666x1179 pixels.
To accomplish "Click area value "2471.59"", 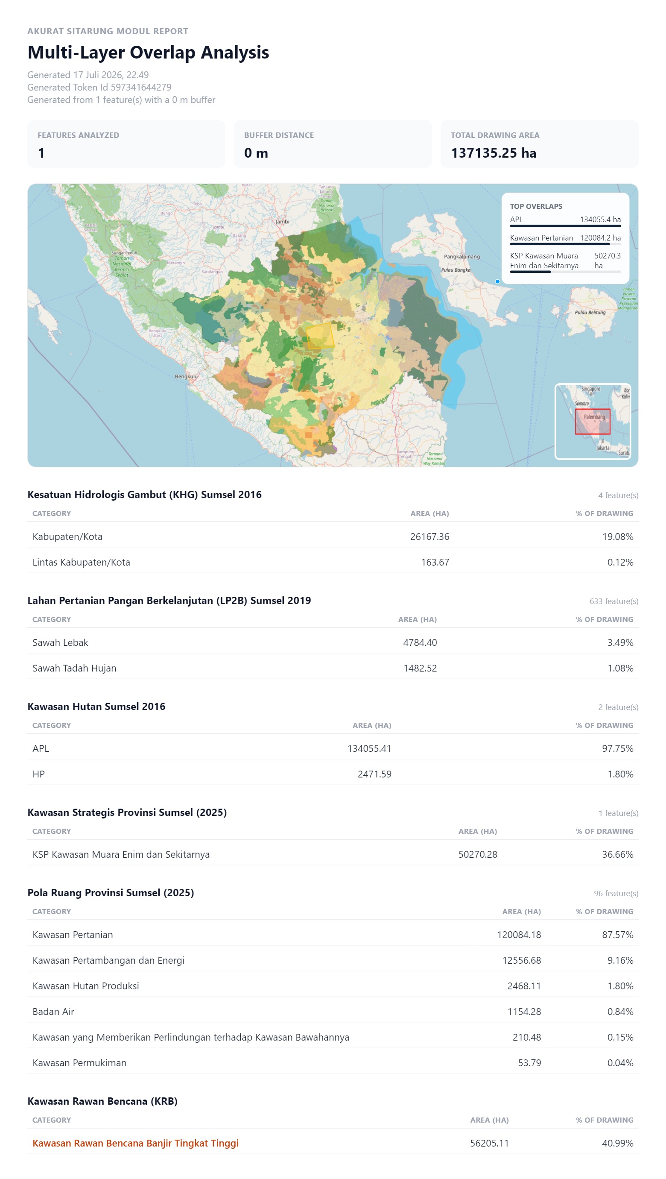I will 374,774.
